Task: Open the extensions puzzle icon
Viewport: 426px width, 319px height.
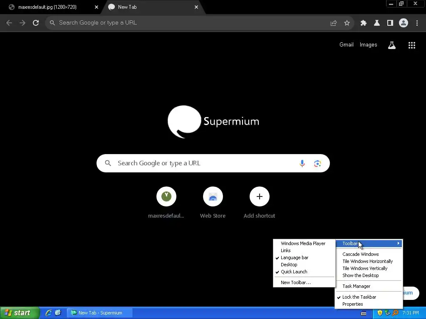Action: pyautogui.click(x=363, y=23)
